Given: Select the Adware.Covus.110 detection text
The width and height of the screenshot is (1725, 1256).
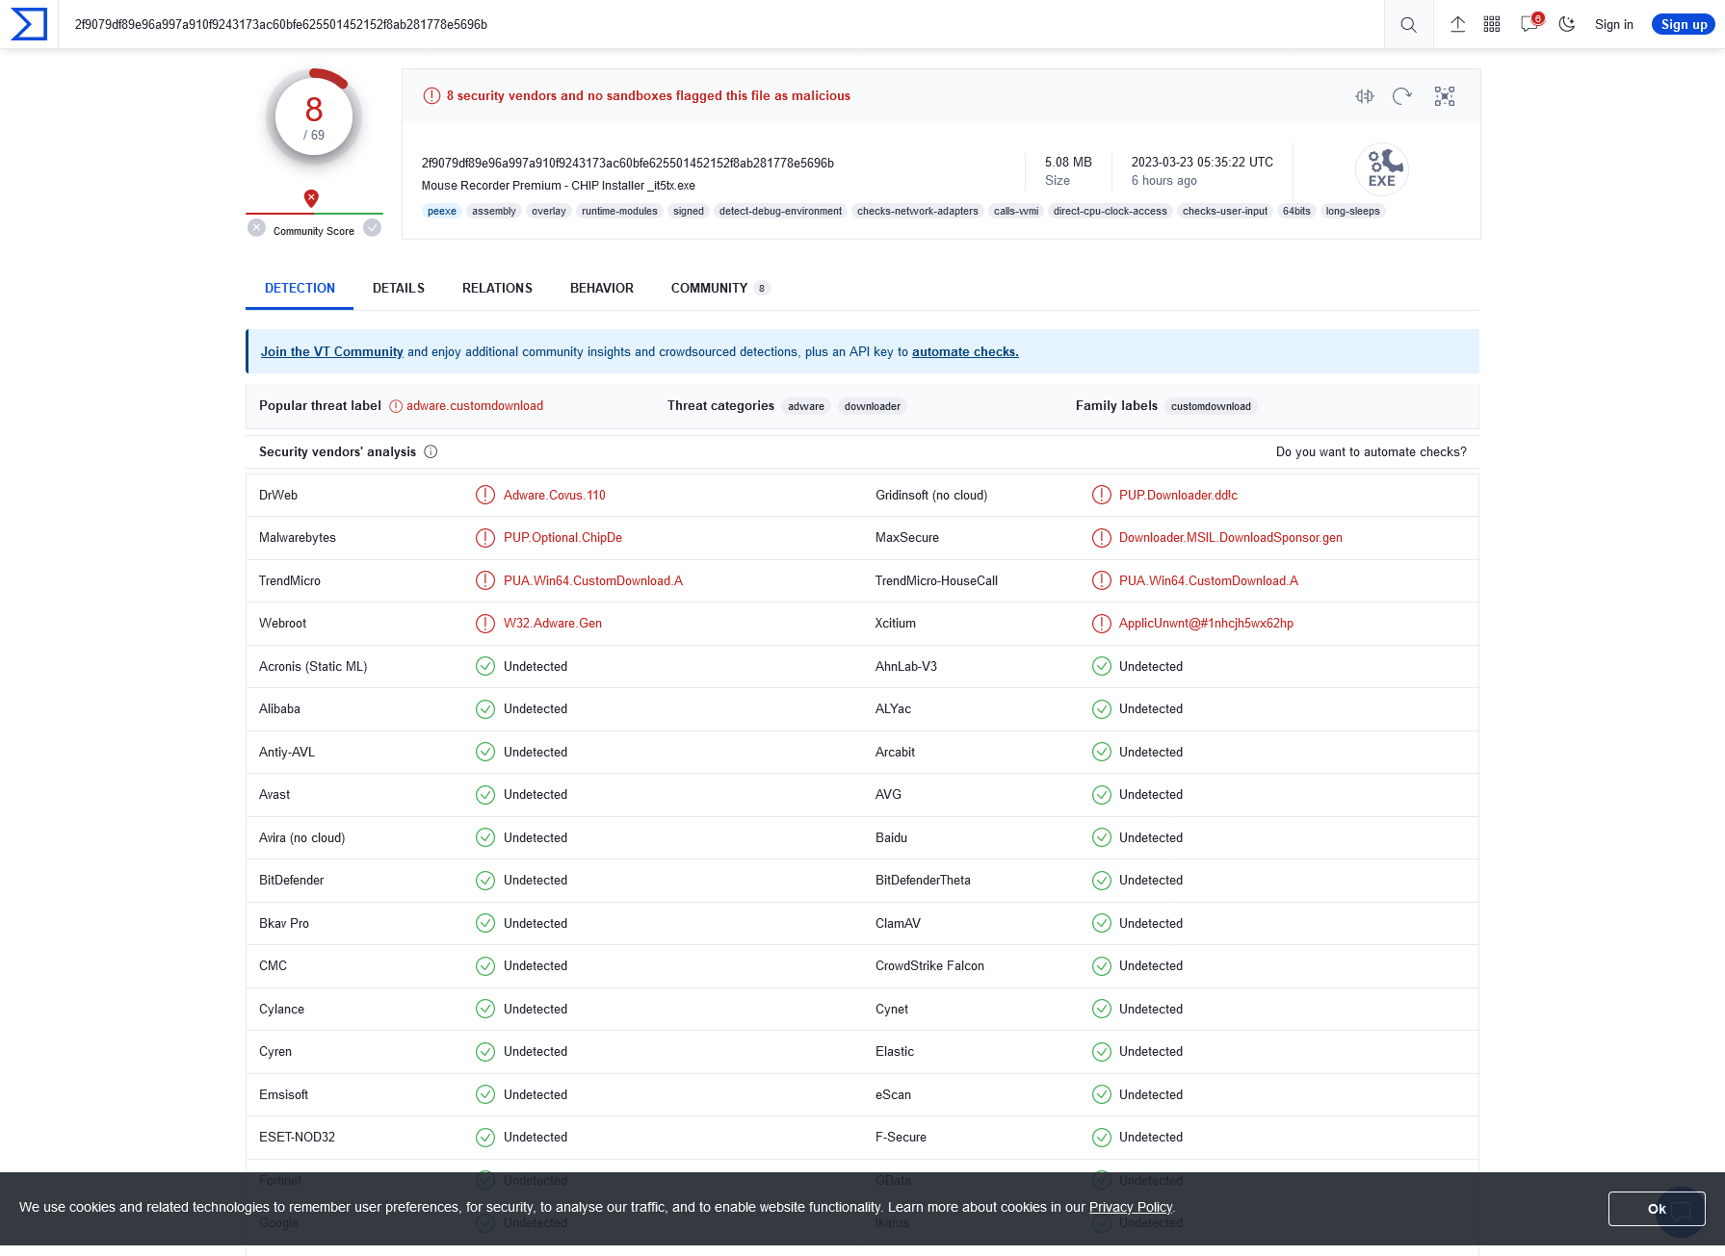Looking at the screenshot, I should (x=555, y=496).
